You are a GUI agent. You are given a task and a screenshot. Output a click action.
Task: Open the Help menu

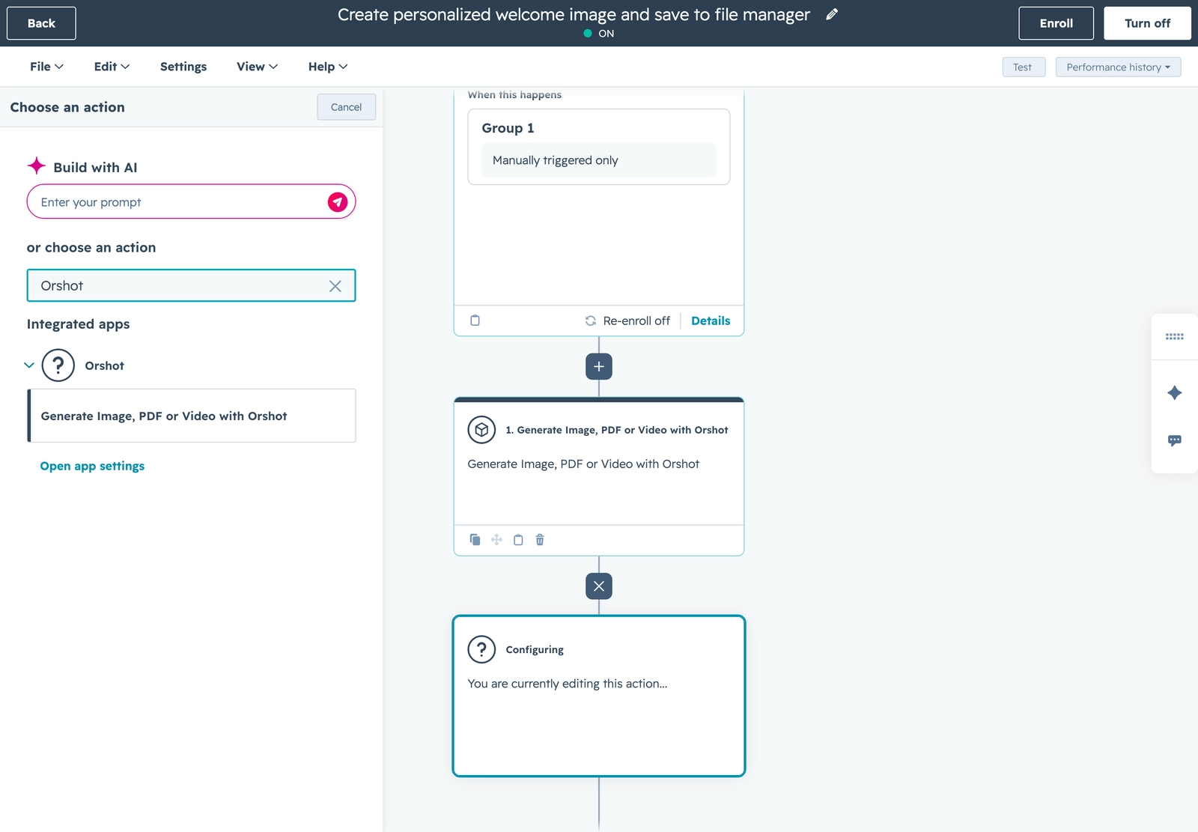click(x=328, y=67)
